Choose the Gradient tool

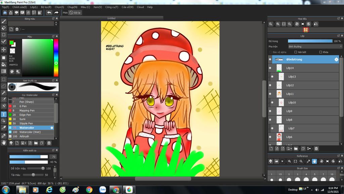(4, 71)
